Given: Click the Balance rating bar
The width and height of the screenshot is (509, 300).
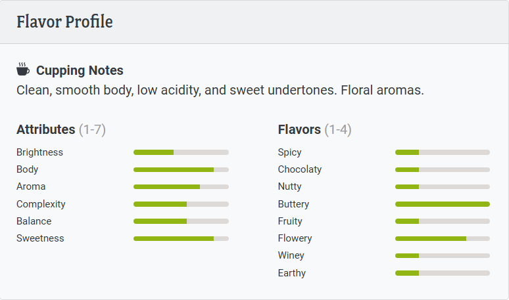Looking at the screenshot, I should click(x=181, y=221).
